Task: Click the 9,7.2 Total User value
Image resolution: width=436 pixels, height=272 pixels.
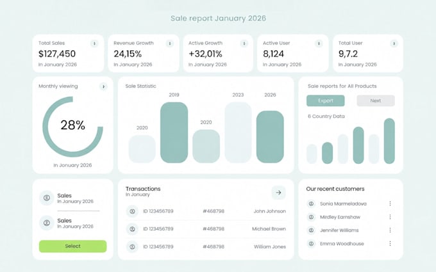Action: pos(348,54)
